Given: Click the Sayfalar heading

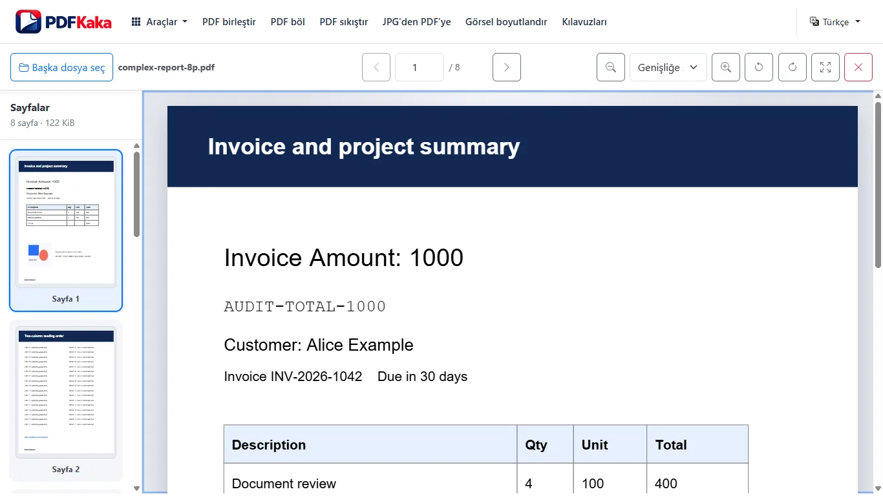Looking at the screenshot, I should 30,108.
